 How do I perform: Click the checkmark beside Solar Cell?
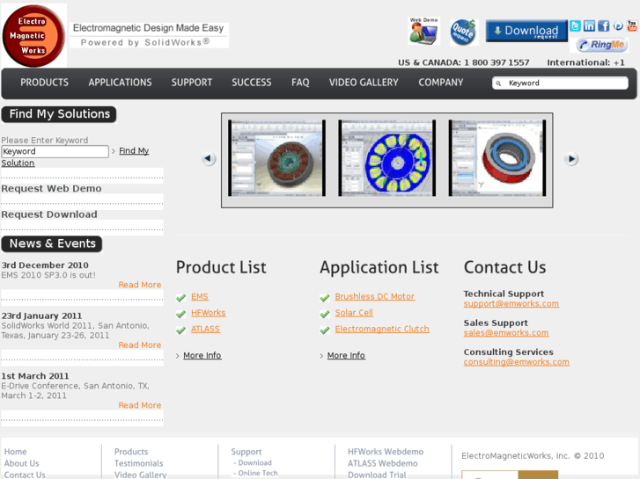(325, 315)
